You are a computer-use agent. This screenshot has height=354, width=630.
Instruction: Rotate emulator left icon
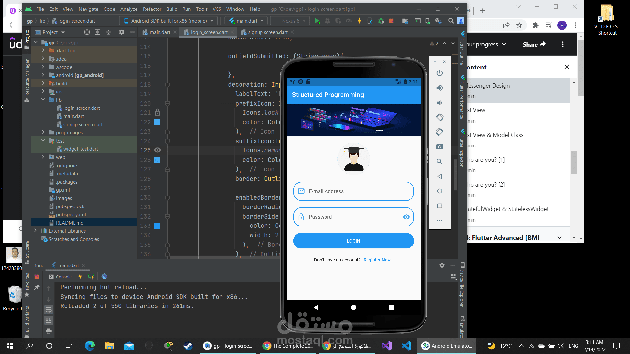click(440, 117)
